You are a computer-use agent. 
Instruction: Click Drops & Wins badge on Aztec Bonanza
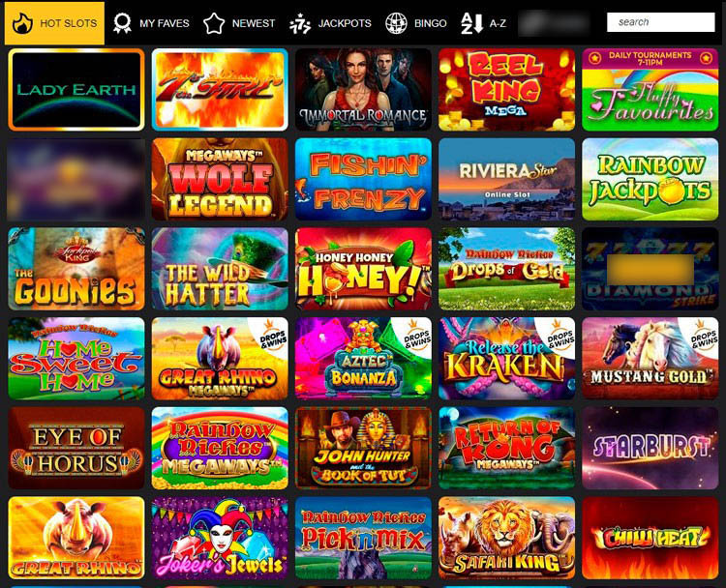(x=416, y=338)
